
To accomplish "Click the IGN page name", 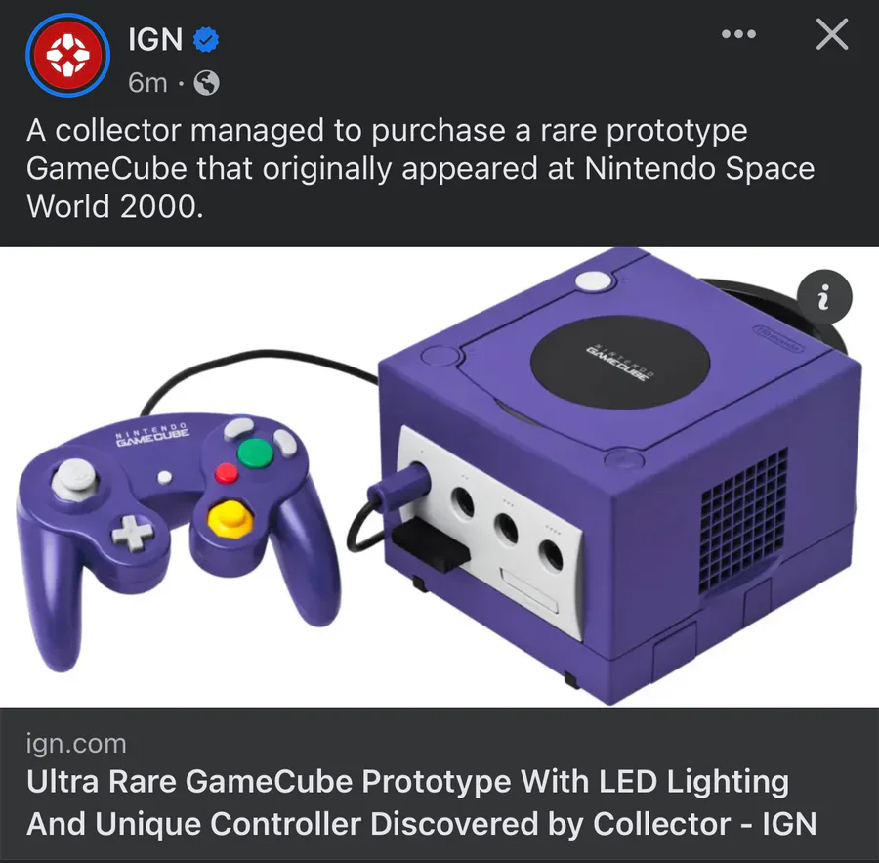I will (155, 39).
